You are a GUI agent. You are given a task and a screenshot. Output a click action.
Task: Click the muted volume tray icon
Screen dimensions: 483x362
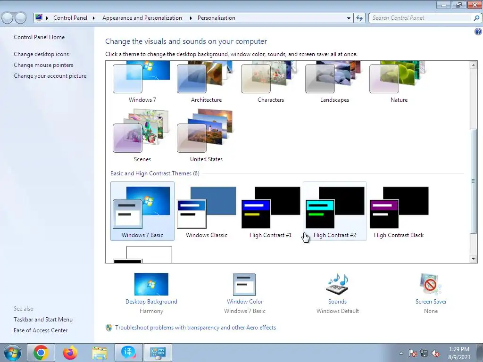(x=435, y=353)
